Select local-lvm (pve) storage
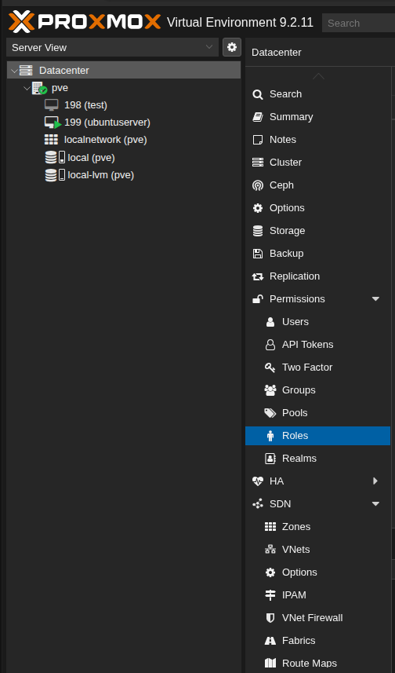The image size is (395, 673). pyautogui.click(x=100, y=175)
